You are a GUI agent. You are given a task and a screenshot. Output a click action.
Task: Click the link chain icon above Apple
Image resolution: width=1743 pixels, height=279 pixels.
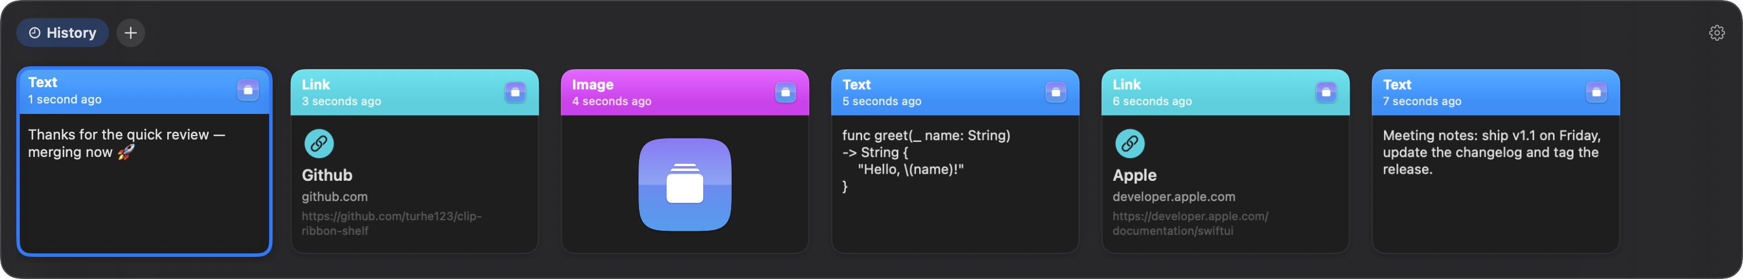pos(1130,143)
